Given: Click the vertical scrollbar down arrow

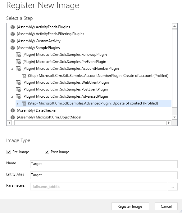Looking at the screenshot, I should pos(175,117).
